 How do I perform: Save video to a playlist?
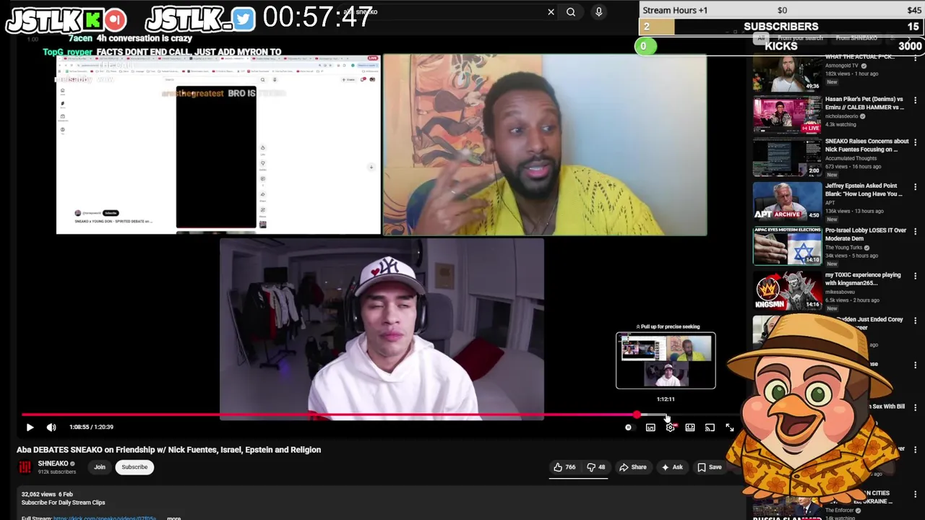coord(709,467)
